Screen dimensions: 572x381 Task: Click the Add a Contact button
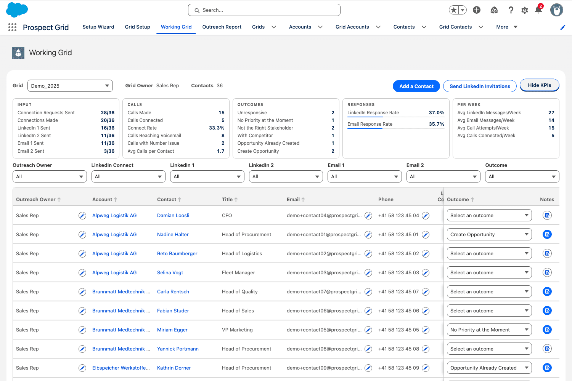click(x=416, y=86)
